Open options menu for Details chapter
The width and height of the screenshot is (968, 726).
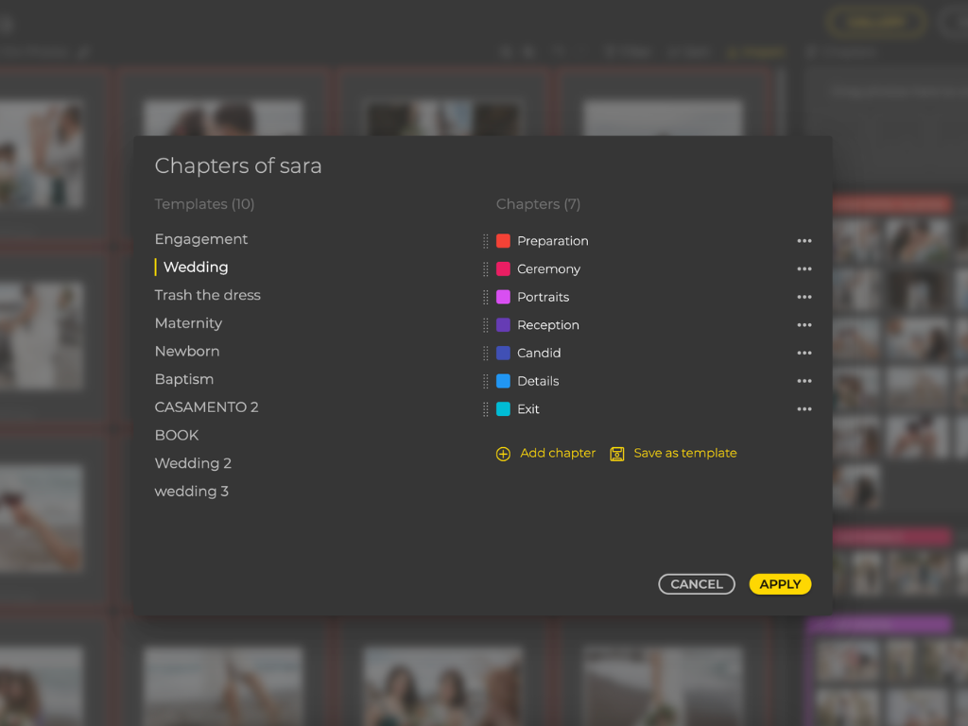coord(804,381)
